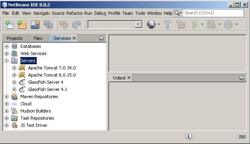This screenshot has width=250, height=144.
Task: Click the green Run Project icon
Action: (x=195, y=24)
